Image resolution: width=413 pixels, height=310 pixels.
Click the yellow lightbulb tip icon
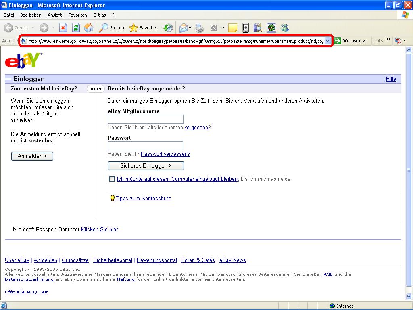click(x=112, y=198)
